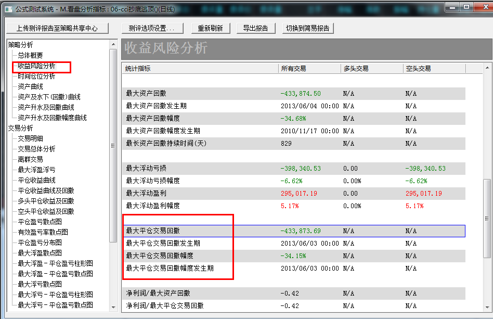Open 平仓收益曲线及回撤 tree item
This screenshot has height=319, width=493.
click(46, 190)
